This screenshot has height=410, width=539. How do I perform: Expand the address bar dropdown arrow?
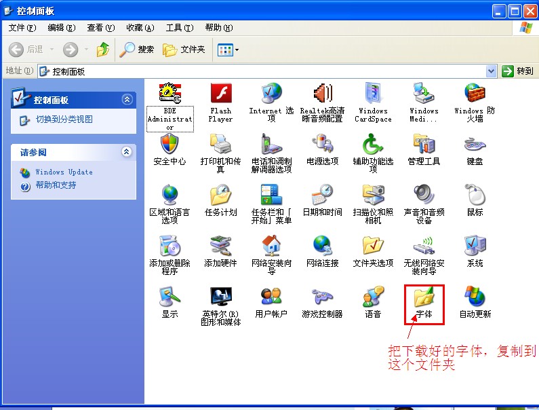coord(492,71)
